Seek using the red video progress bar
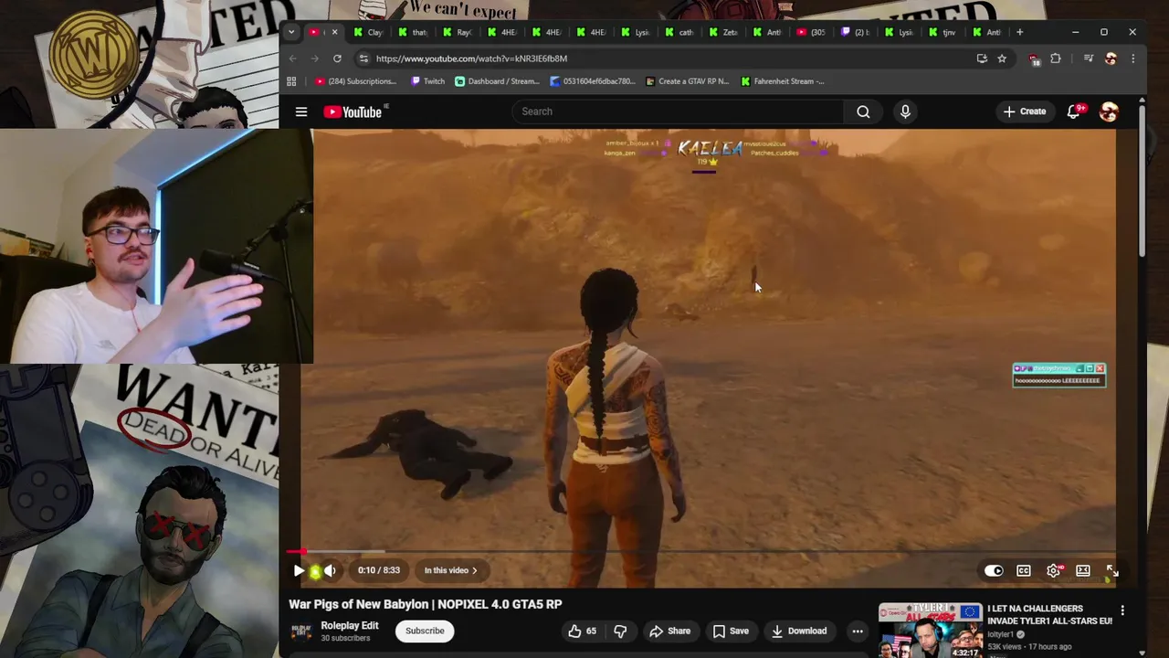The width and height of the screenshot is (1169, 658). (x=703, y=552)
